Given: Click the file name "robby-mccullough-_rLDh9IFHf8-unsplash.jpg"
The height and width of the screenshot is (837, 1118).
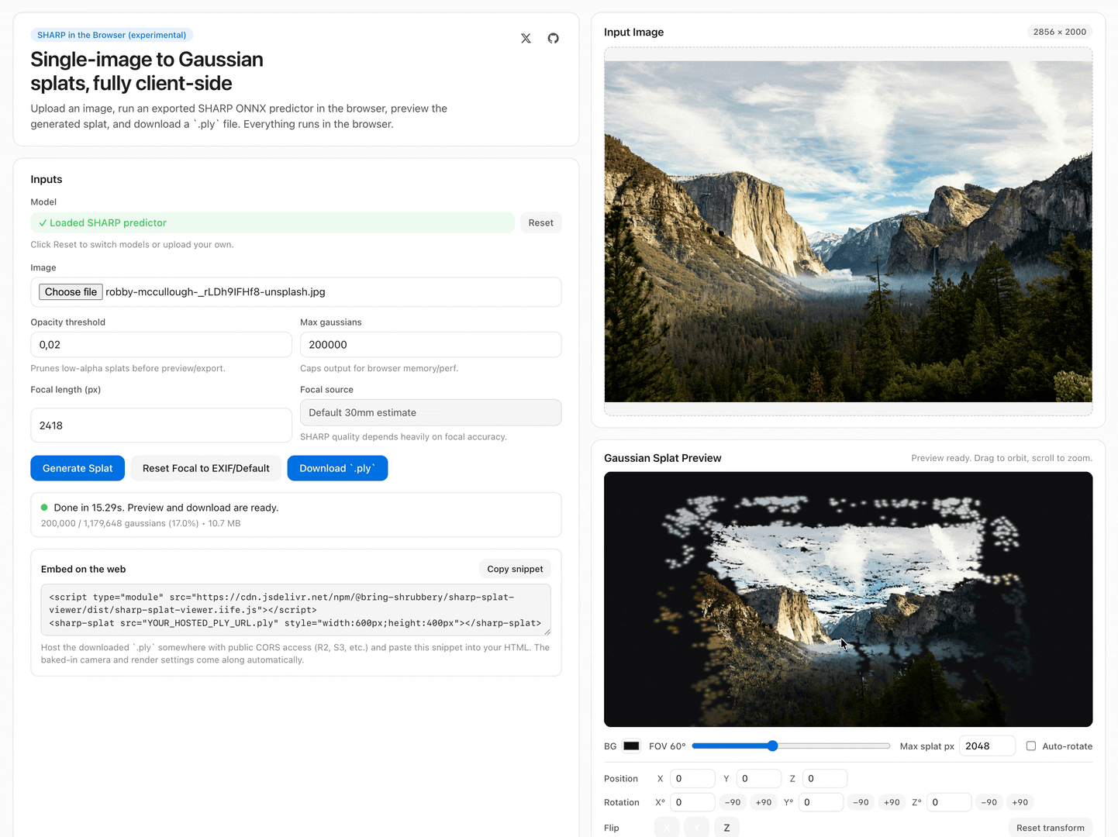Looking at the screenshot, I should pos(216,292).
